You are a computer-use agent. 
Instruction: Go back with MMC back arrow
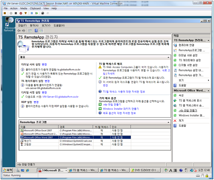[19, 31]
